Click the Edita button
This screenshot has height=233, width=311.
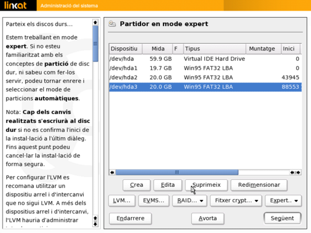click(168, 185)
